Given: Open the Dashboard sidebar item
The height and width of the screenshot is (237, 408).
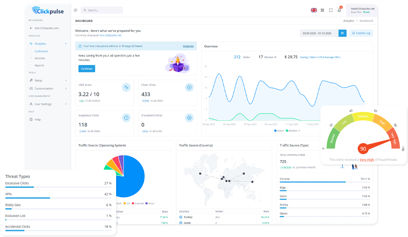Looking at the screenshot, I should tap(41, 51).
